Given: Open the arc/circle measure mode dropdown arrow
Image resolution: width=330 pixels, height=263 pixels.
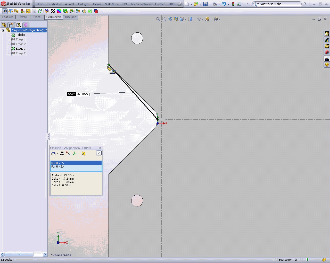Looking at the screenshot, I should [x=57, y=153].
